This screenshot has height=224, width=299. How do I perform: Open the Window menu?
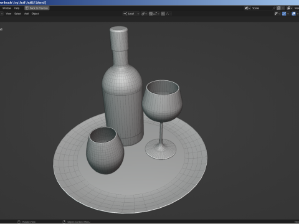(7, 8)
